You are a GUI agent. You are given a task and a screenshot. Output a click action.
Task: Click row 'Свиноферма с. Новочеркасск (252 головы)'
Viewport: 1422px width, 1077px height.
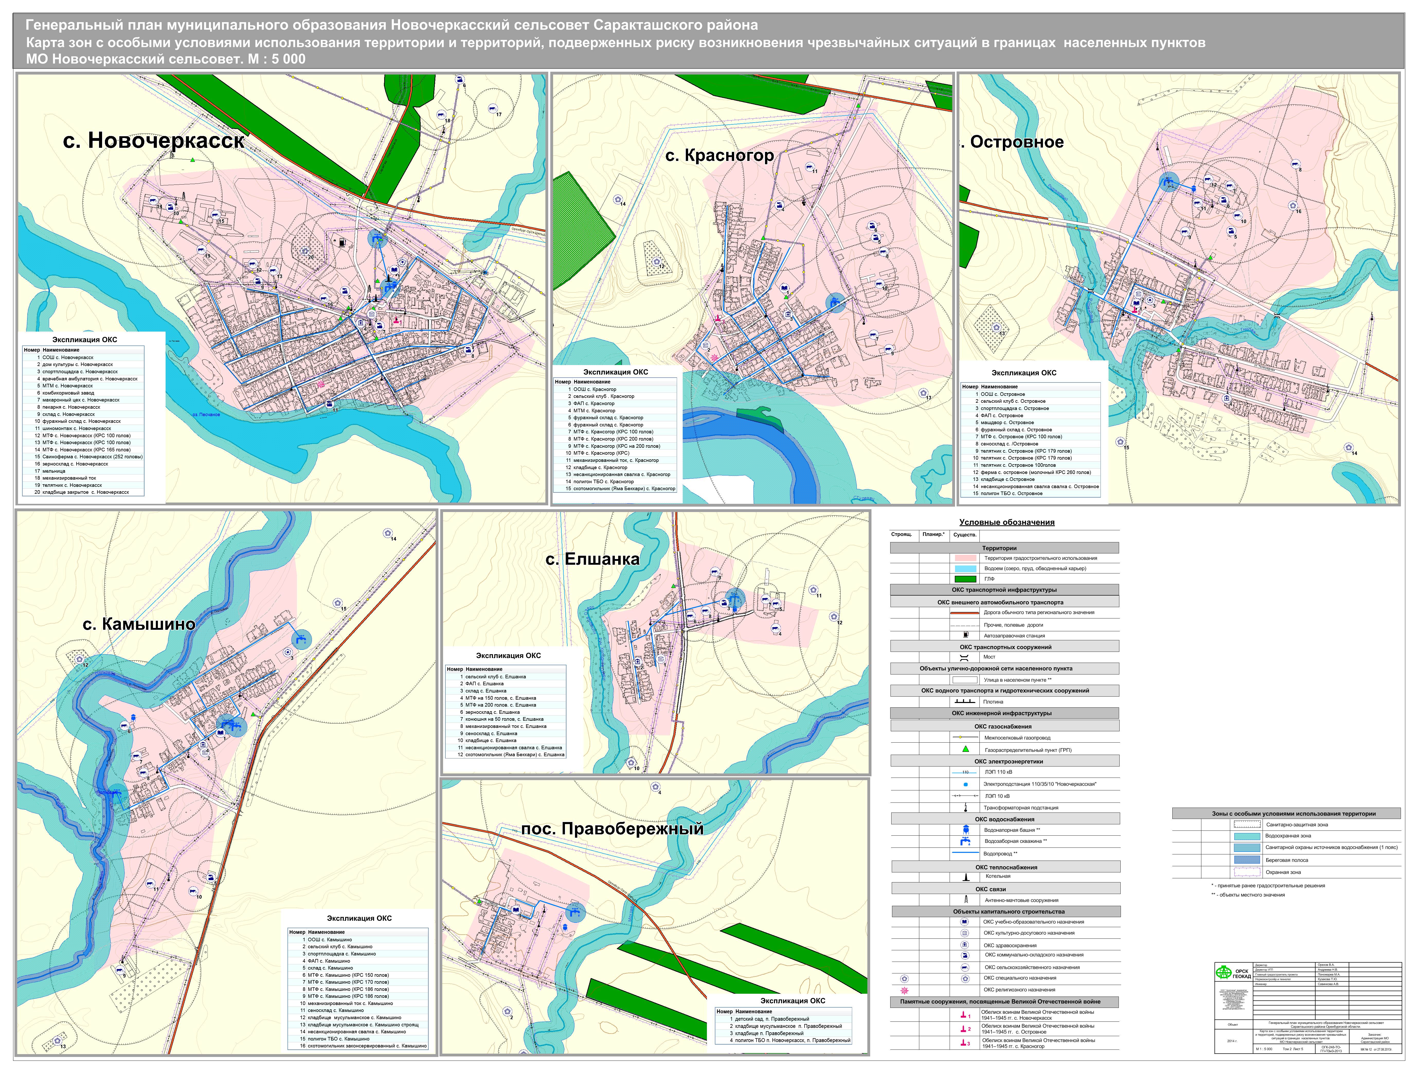pos(84,457)
